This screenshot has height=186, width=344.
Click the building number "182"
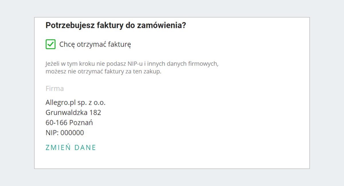[95, 112]
